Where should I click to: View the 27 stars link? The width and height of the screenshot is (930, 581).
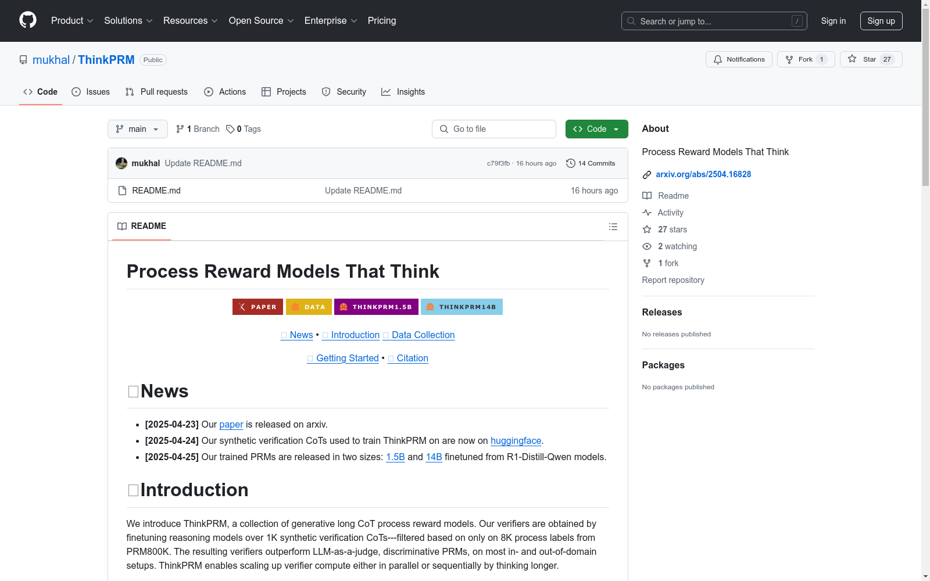point(664,229)
